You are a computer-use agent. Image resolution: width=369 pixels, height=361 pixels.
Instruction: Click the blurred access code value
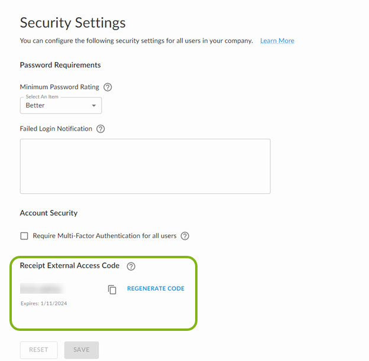click(42, 289)
